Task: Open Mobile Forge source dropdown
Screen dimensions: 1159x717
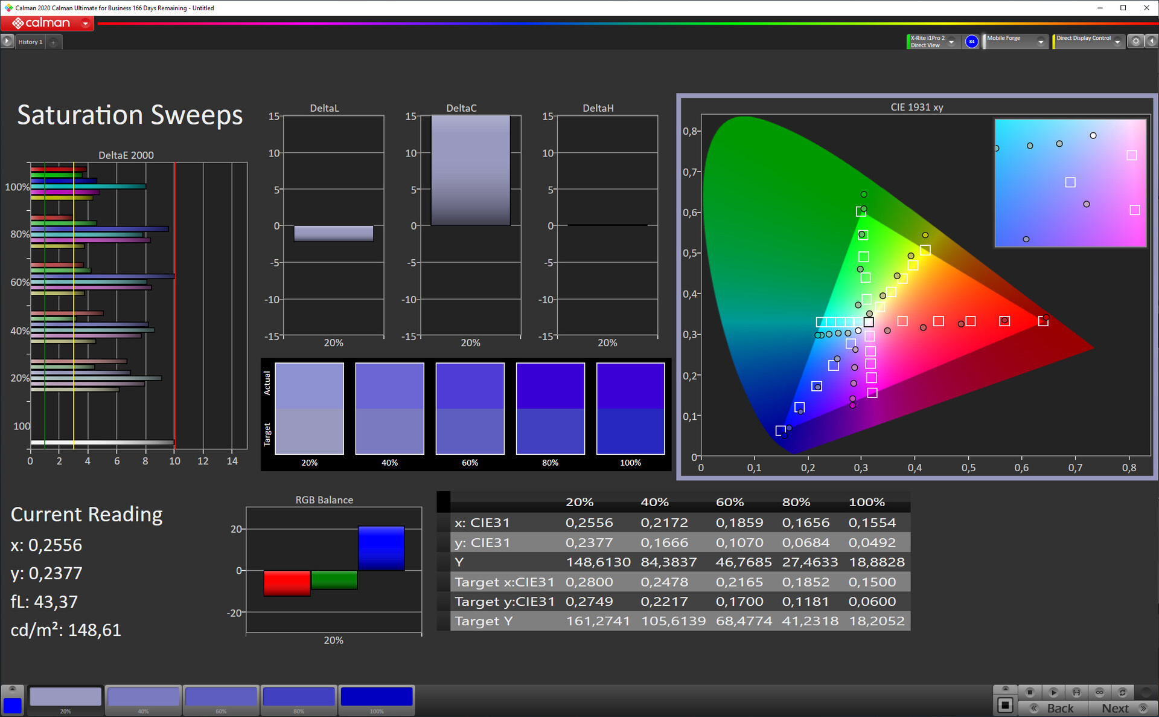Action: [x=1040, y=42]
